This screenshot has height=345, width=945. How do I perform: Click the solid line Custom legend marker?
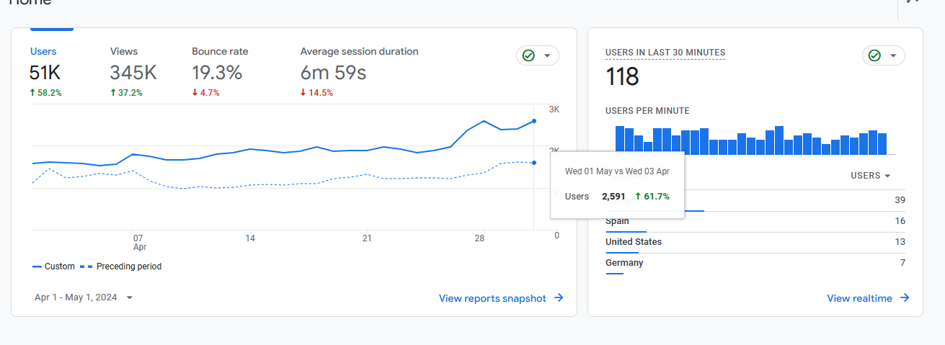37,266
